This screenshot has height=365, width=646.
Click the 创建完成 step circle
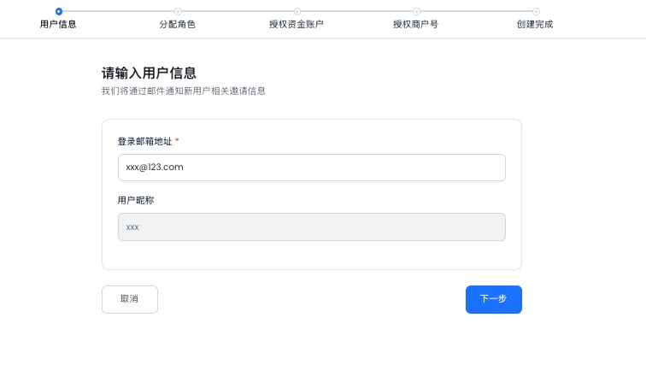536,11
